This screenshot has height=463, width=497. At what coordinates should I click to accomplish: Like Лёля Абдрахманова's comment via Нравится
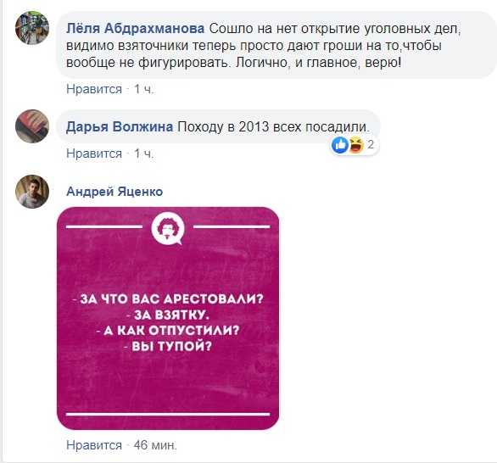94,89
